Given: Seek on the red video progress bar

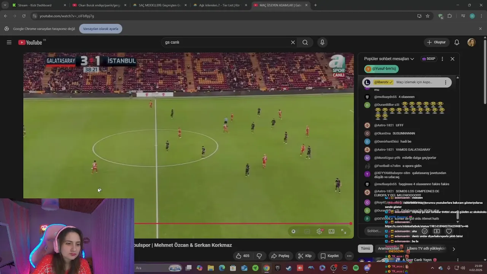Looking at the screenshot, I should click(242, 223).
